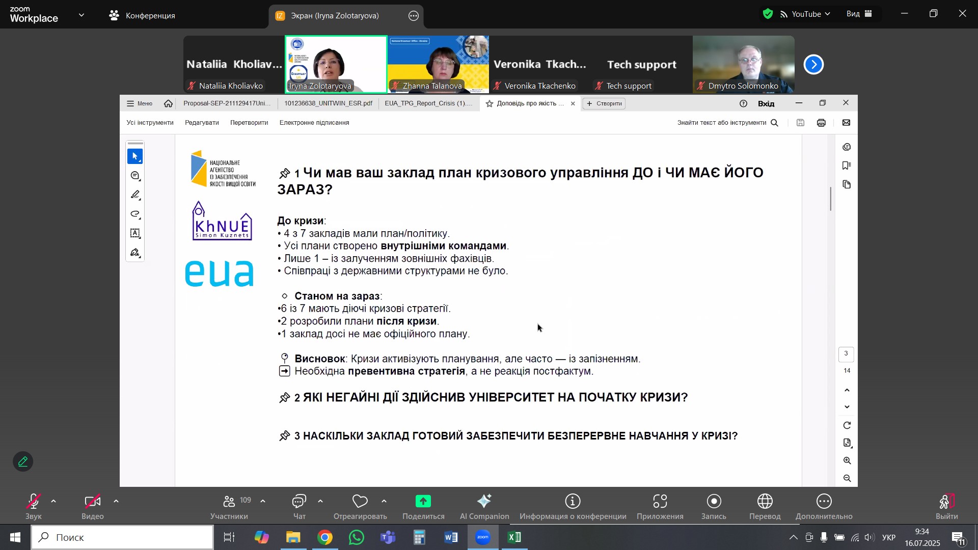Image resolution: width=978 pixels, height=550 pixels.
Task: Open Zoom annotation pencil button
Action: point(23,462)
